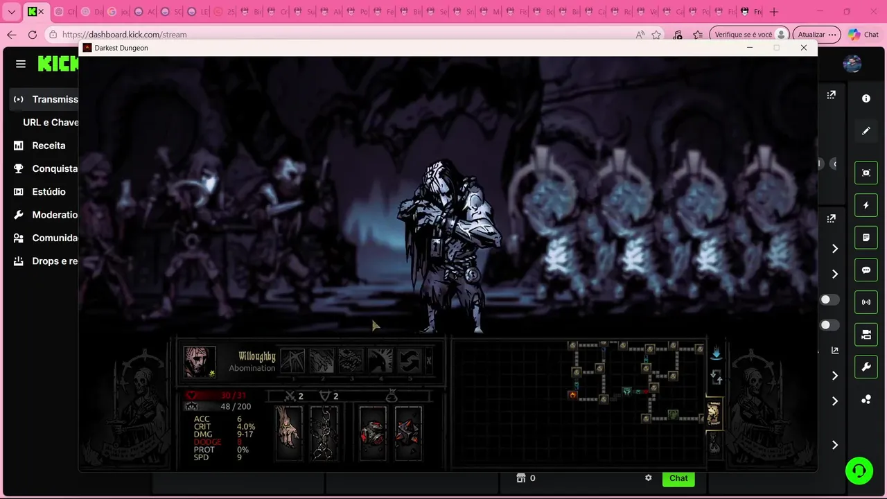
Task: Pop out second Kick panel with arrow icon
Action: (x=831, y=218)
